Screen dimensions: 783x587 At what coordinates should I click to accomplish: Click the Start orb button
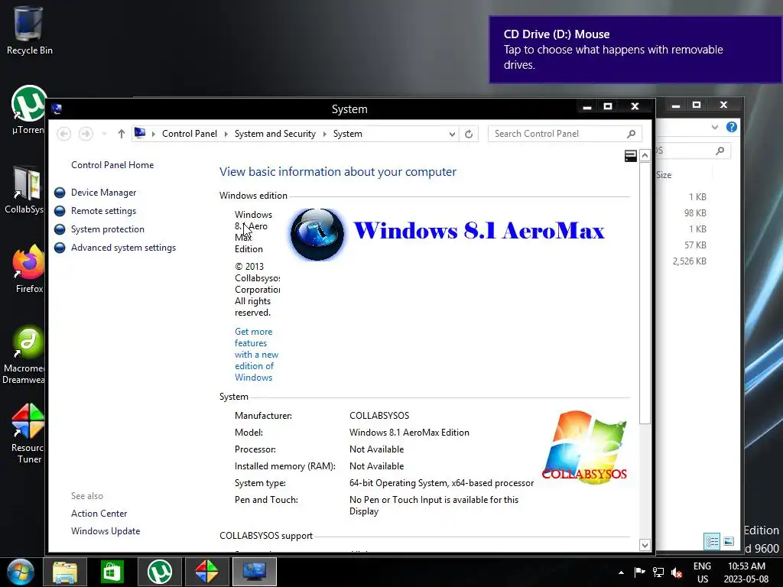click(x=21, y=572)
